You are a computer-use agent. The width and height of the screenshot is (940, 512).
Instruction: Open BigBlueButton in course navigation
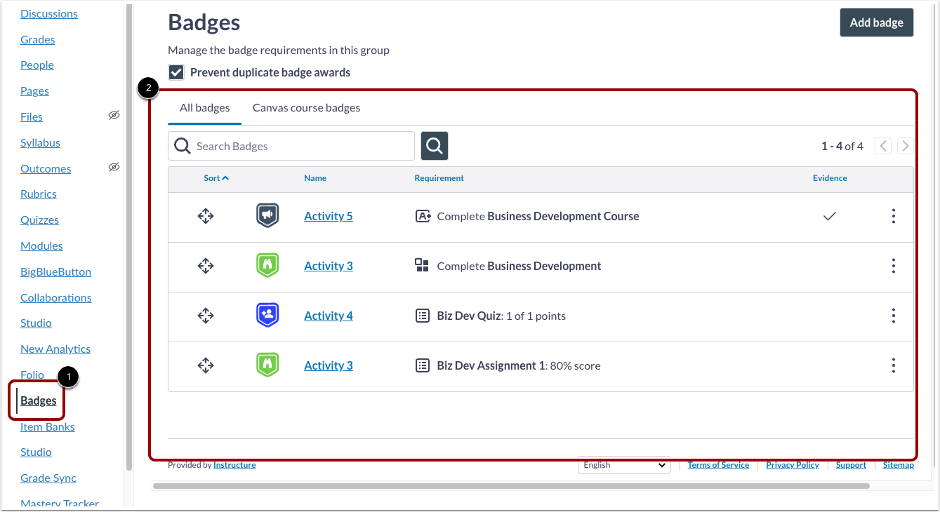tap(56, 271)
